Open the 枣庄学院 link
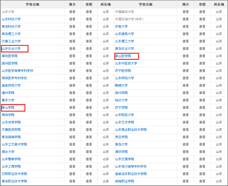This screenshot has width=228, height=186. click(x=122, y=137)
